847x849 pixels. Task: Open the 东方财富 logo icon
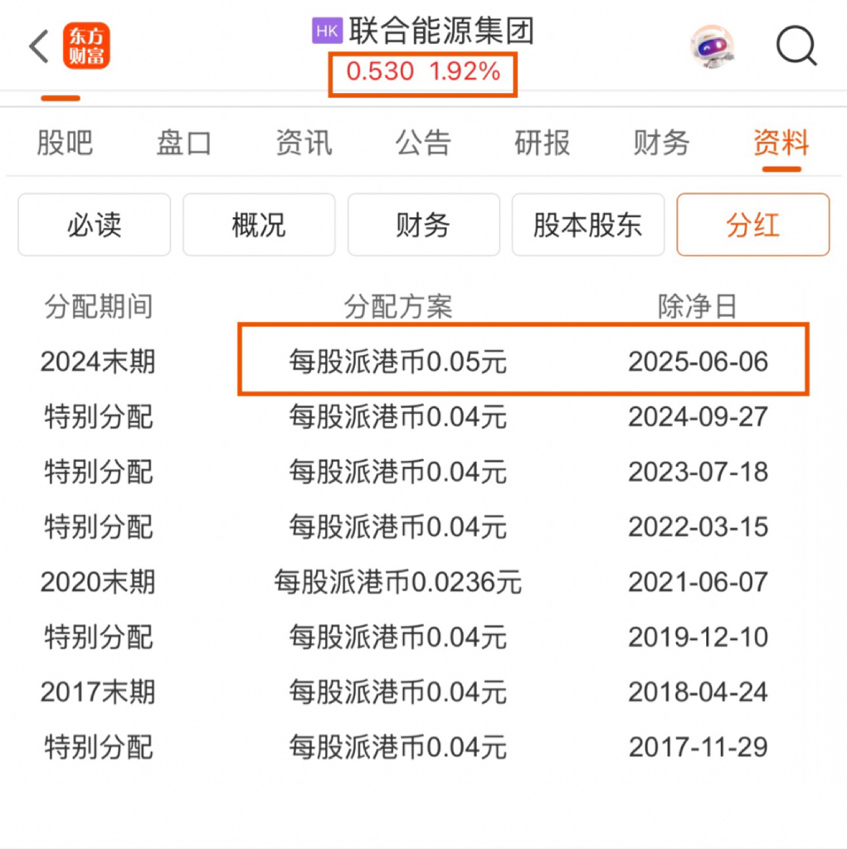click(86, 46)
